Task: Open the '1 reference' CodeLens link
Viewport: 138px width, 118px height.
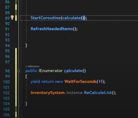Action: 32,66
